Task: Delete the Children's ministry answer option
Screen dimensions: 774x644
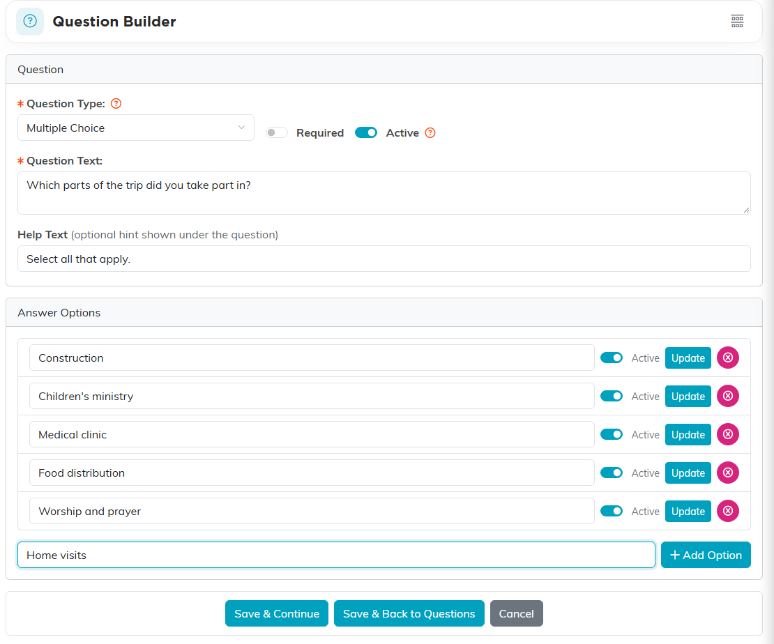Action: tap(727, 397)
